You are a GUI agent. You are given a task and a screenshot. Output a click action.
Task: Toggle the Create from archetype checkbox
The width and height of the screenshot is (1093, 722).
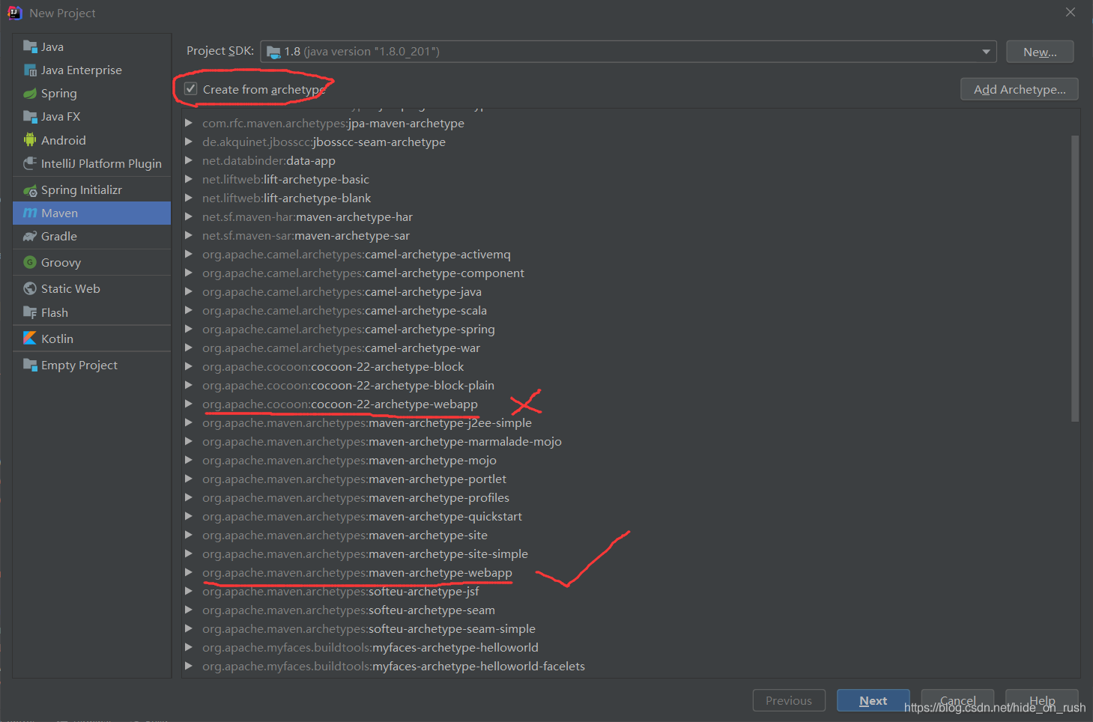pyautogui.click(x=191, y=89)
